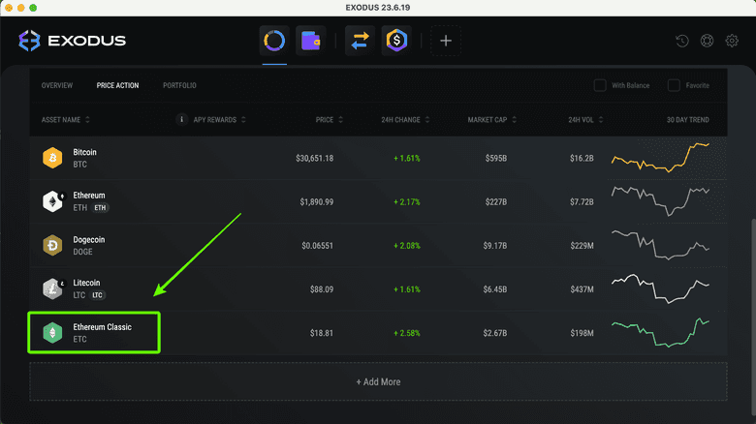Viewport: 756px width, 424px height.
Task: Sort the table by Asset Name
Action: click(x=63, y=120)
